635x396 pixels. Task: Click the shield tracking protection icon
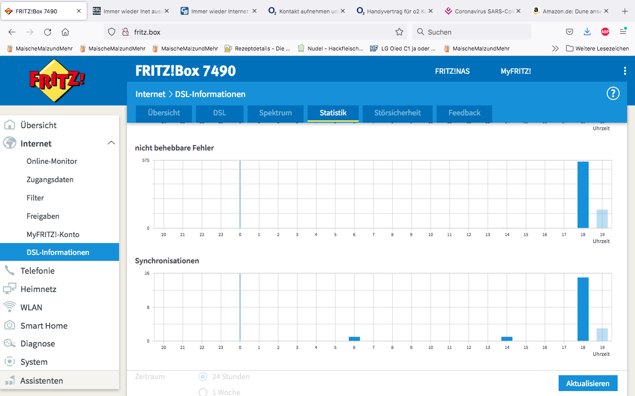(x=112, y=32)
